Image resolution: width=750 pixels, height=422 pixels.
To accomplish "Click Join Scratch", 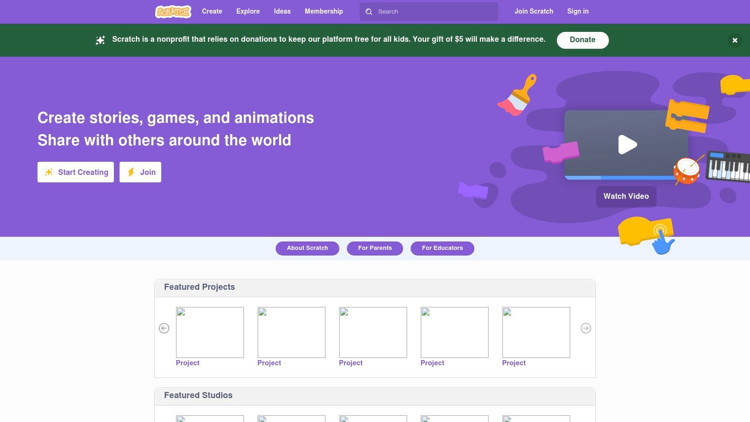I will [534, 11].
